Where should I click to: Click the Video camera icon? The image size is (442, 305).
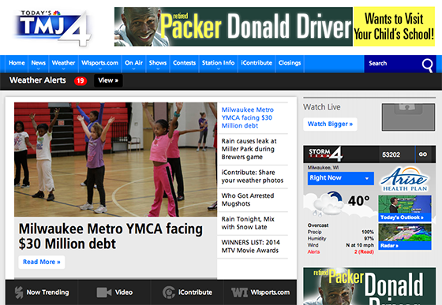pyautogui.click(x=103, y=292)
